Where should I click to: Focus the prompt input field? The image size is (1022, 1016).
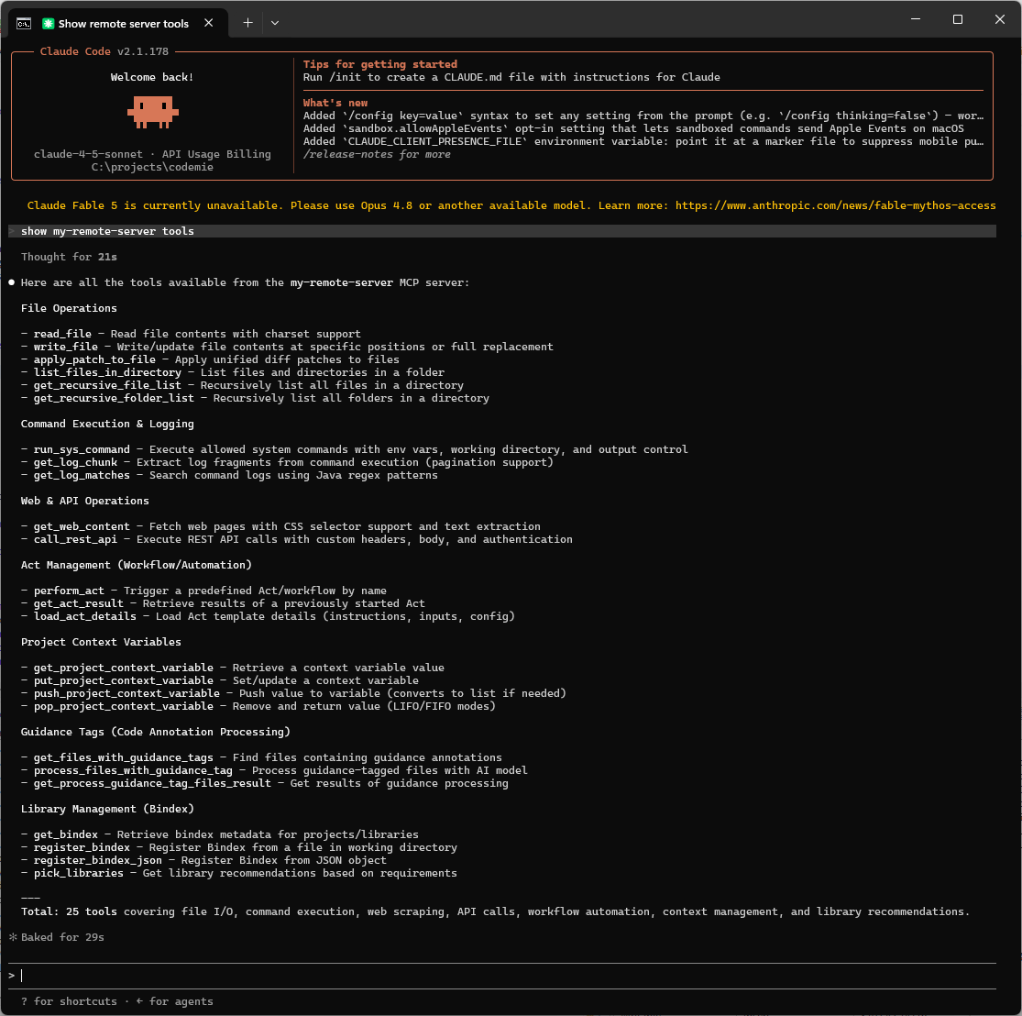pyautogui.click(x=502, y=976)
